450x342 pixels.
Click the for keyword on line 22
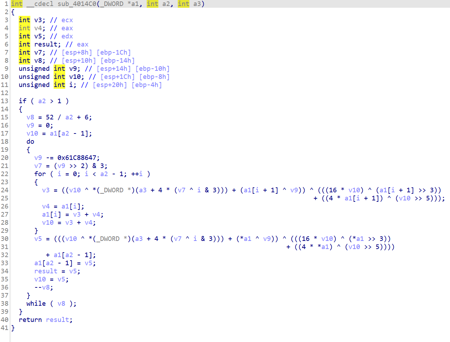(x=40, y=174)
